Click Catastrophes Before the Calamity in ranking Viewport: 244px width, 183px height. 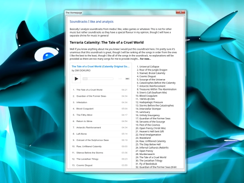coord(158,83)
